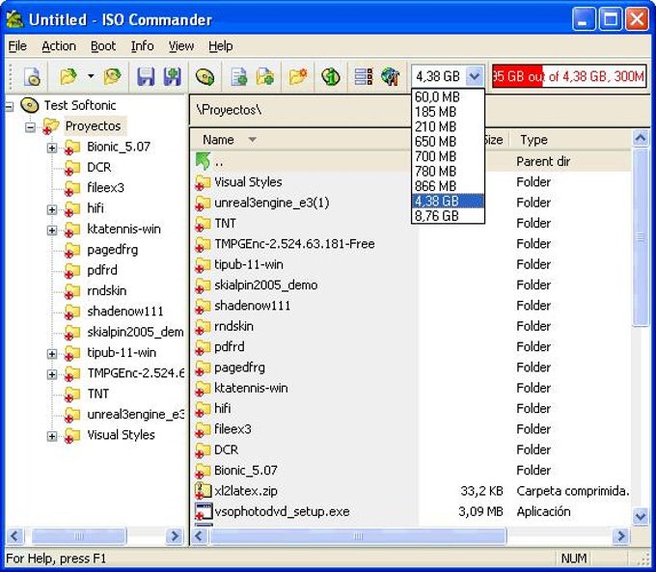The height and width of the screenshot is (572, 656).
Task: Expand the TMPGEnc tree node
Action: coord(52,374)
